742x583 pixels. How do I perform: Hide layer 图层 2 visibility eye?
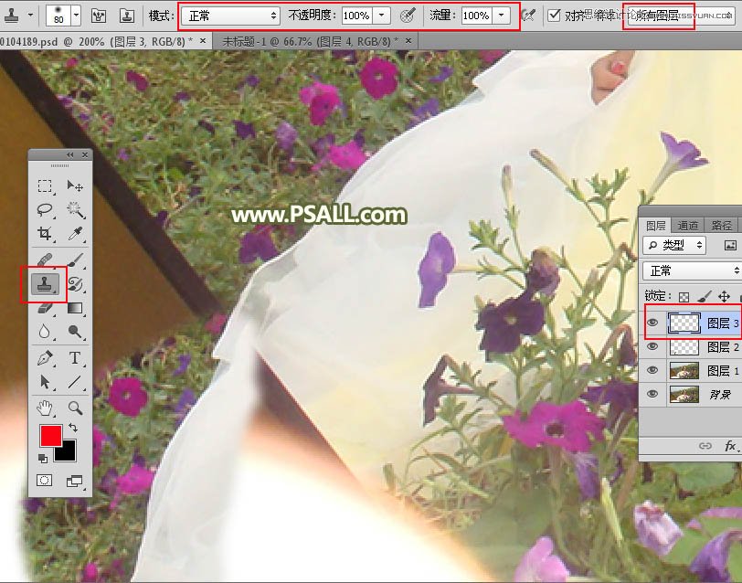[x=652, y=347]
